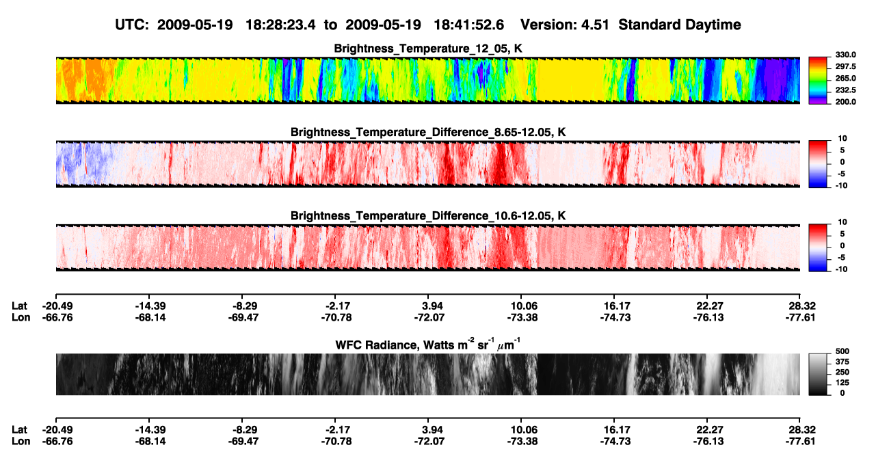Click the 297.5 colorbar tick label
Screen dimensions: 889x456
[845, 66]
